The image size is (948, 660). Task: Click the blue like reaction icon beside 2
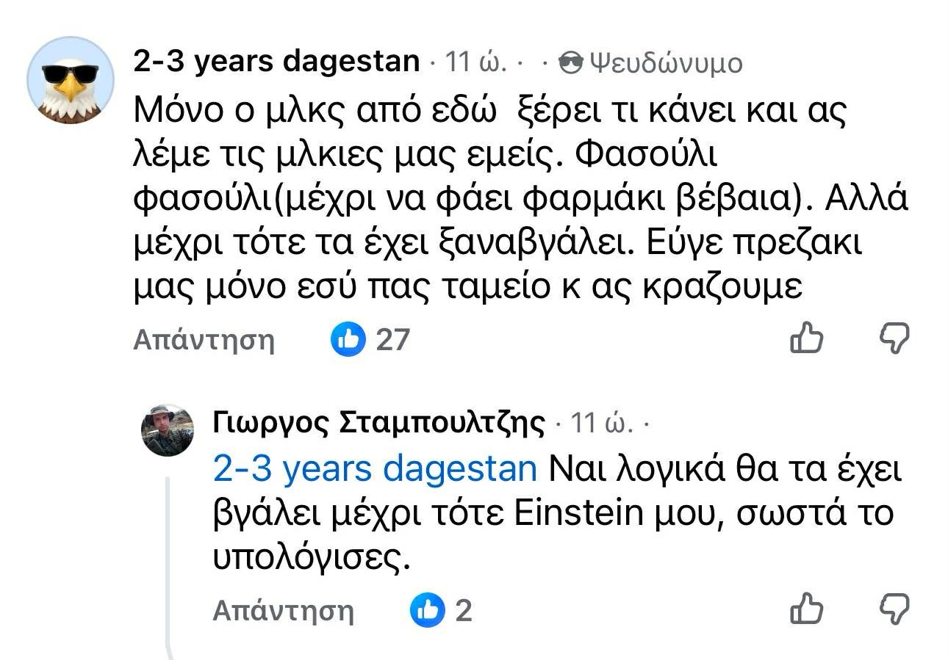click(x=428, y=610)
